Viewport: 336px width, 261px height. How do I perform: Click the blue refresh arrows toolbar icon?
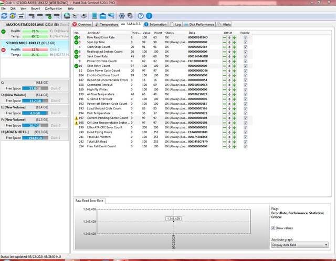pyautogui.click(x=5, y=16)
